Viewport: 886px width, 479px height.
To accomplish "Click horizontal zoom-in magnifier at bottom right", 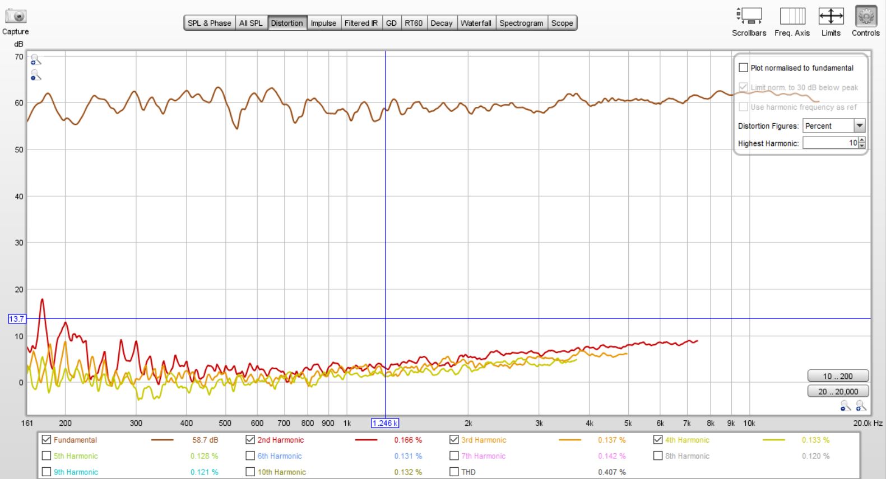I will 860,406.
